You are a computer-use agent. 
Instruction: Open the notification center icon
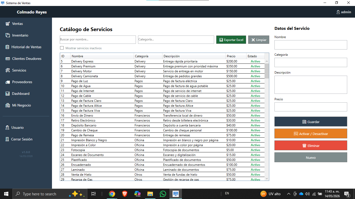click(x=347, y=194)
